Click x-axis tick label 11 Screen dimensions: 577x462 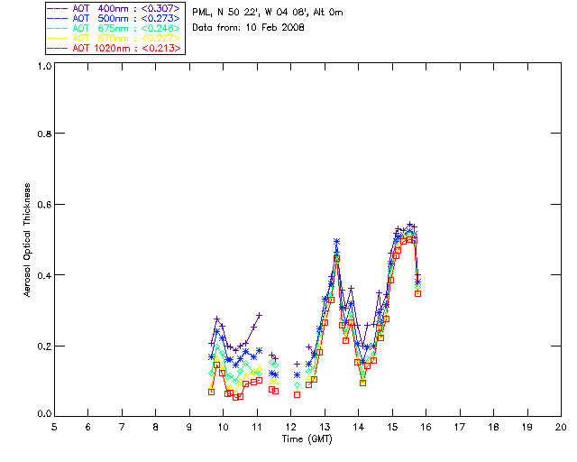[x=257, y=427]
